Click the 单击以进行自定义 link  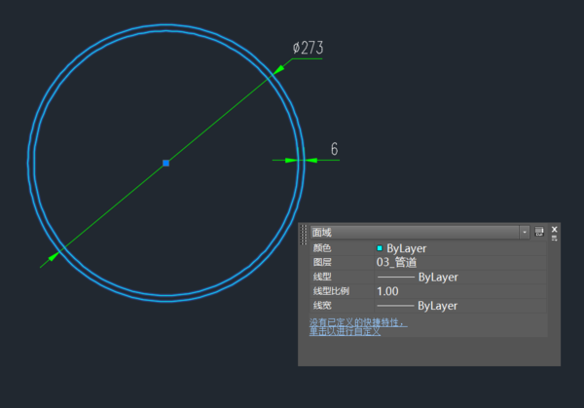point(345,331)
